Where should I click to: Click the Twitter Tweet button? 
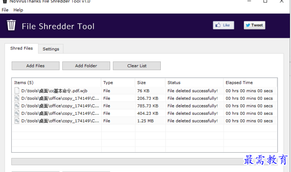(254, 25)
